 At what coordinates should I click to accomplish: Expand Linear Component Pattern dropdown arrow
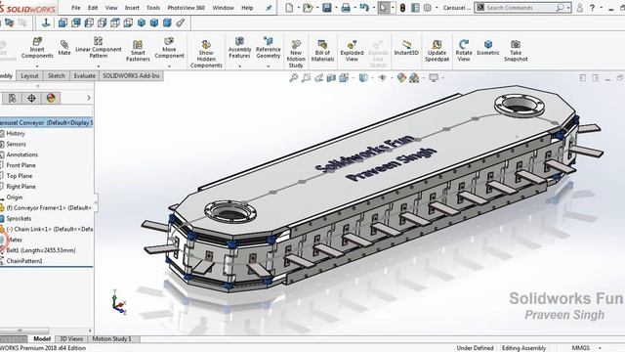[x=98, y=66]
